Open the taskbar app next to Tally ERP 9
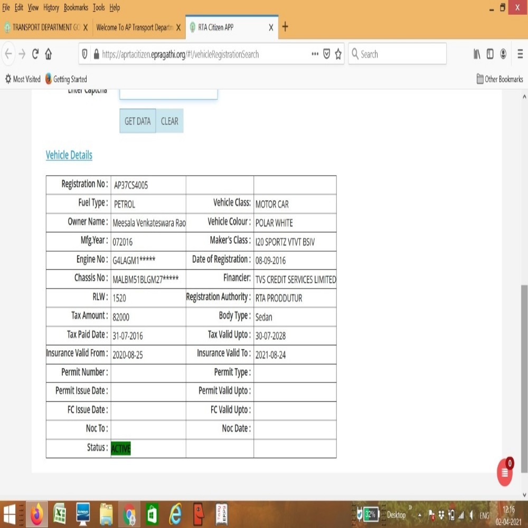Screen dimensions: 528x528 pyautogui.click(x=199, y=514)
